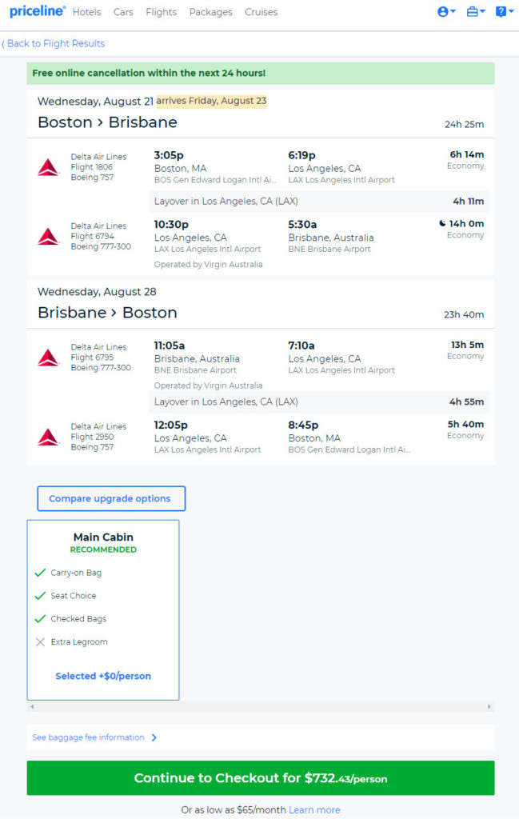This screenshot has height=819, width=519.
Task: Click the fare scrollbar right arrow
Action: point(489,707)
